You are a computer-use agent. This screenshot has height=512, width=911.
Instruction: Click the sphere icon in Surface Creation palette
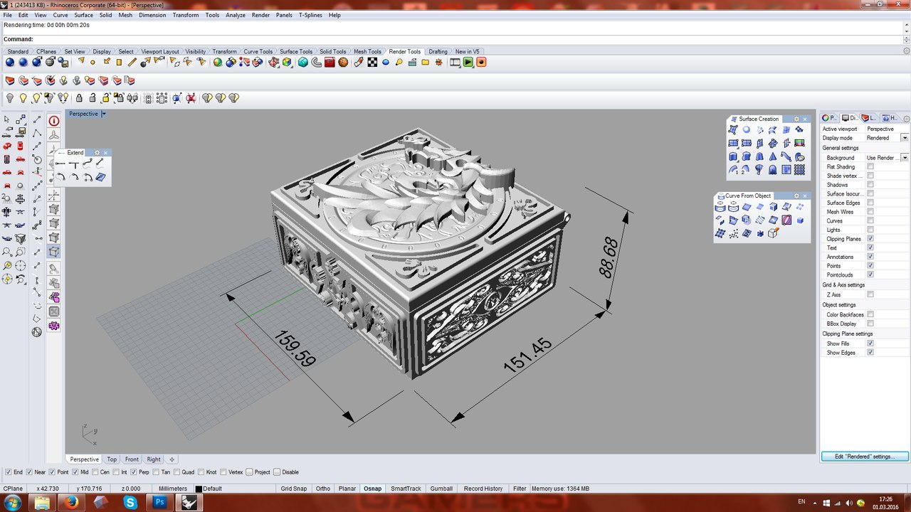point(746,130)
